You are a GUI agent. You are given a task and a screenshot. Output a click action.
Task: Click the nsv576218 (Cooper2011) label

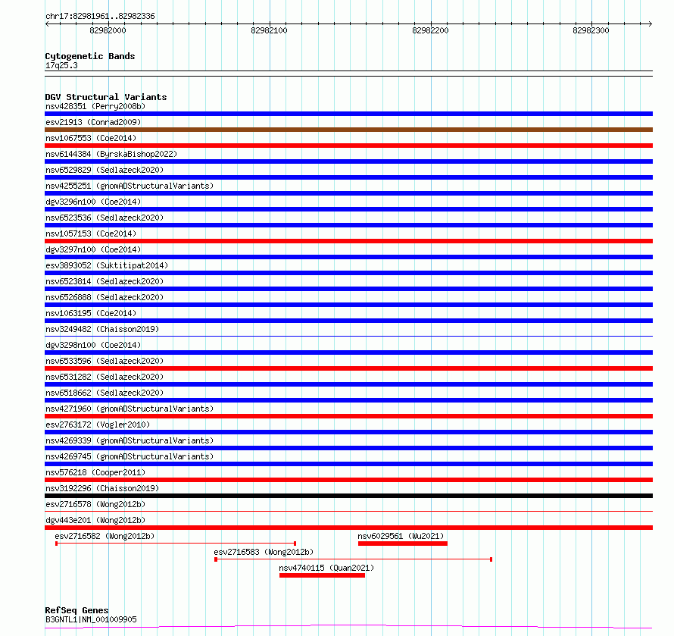pos(95,472)
